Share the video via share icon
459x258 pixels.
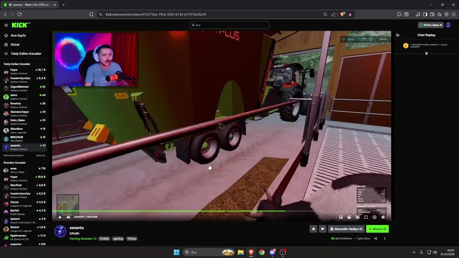click(376, 238)
